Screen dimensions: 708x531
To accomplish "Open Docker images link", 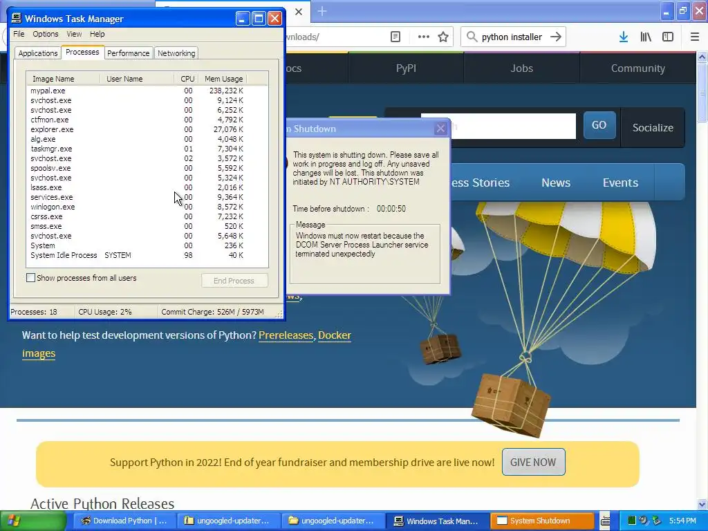I will (335, 335).
